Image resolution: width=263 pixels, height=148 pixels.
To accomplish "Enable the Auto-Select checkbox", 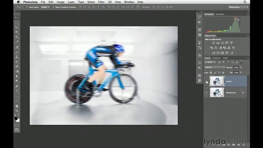I will (x=27, y=7).
